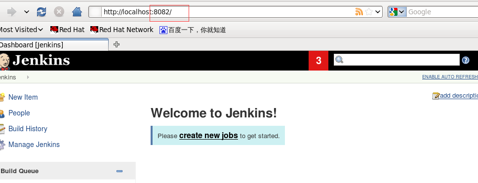Open the history dropdown next to forward arrow
Viewport: 478px width, 183px height.
[27, 12]
